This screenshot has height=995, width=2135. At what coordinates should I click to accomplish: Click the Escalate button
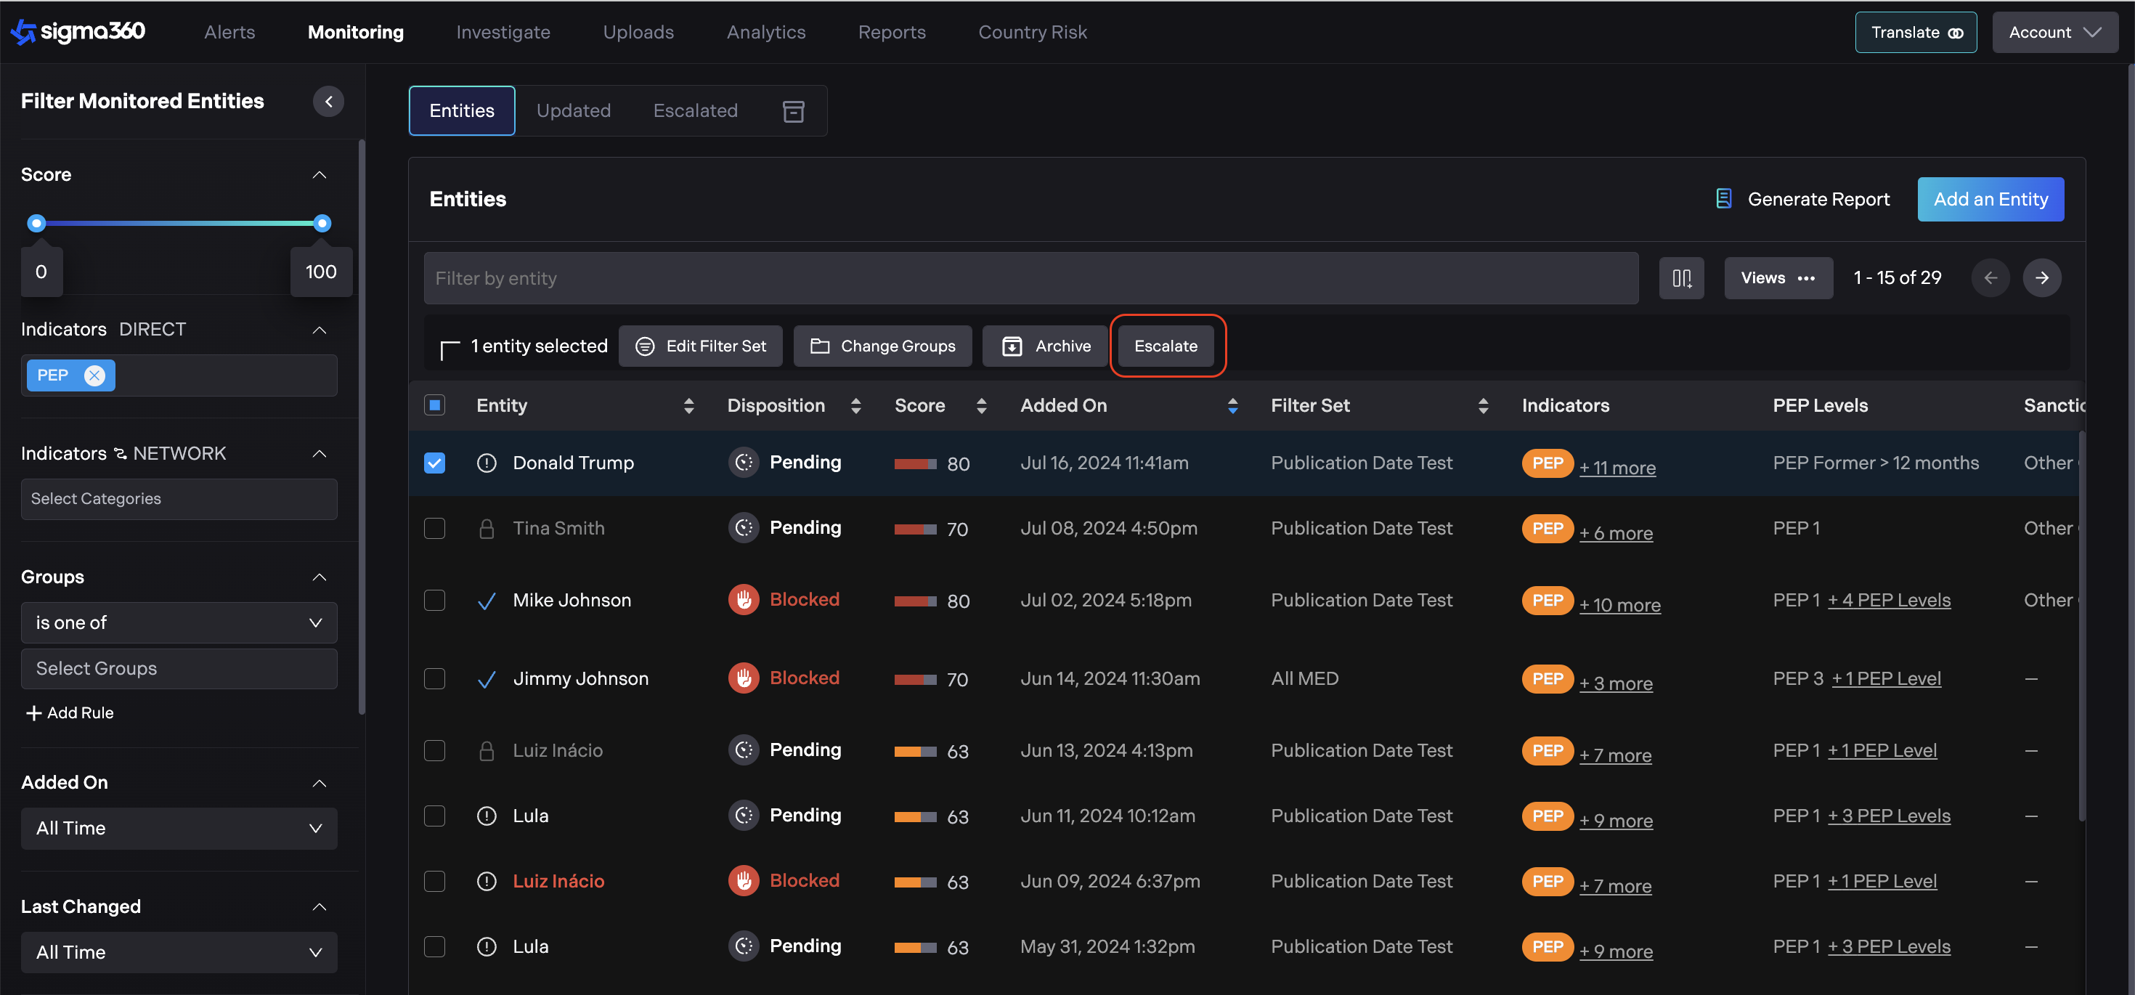(1165, 346)
